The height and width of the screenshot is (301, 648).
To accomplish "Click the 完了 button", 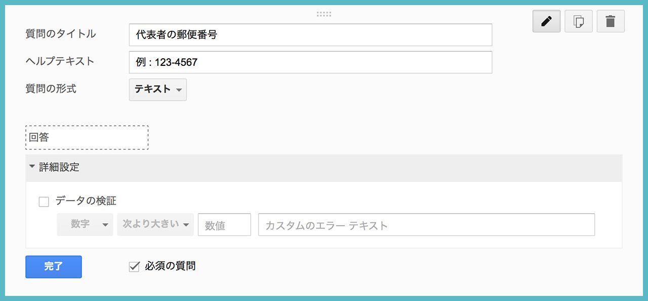I will coord(54,267).
